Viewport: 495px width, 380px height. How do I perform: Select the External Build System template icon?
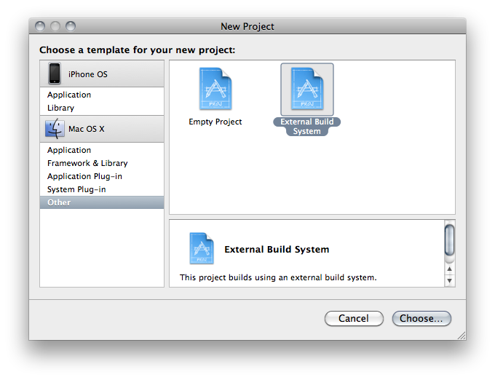pyautogui.click(x=307, y=89)
